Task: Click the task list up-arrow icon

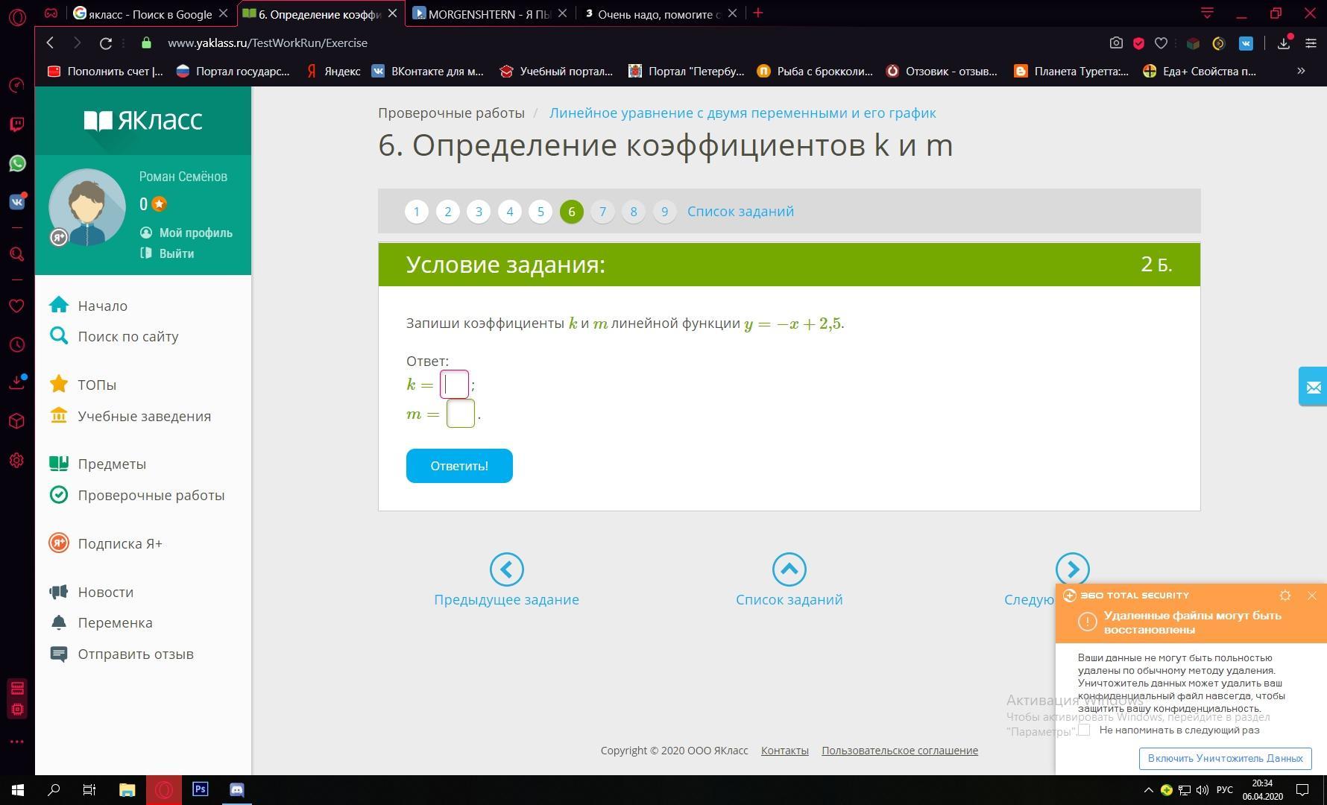Action: pyautogui.click(x=789, y=569)
